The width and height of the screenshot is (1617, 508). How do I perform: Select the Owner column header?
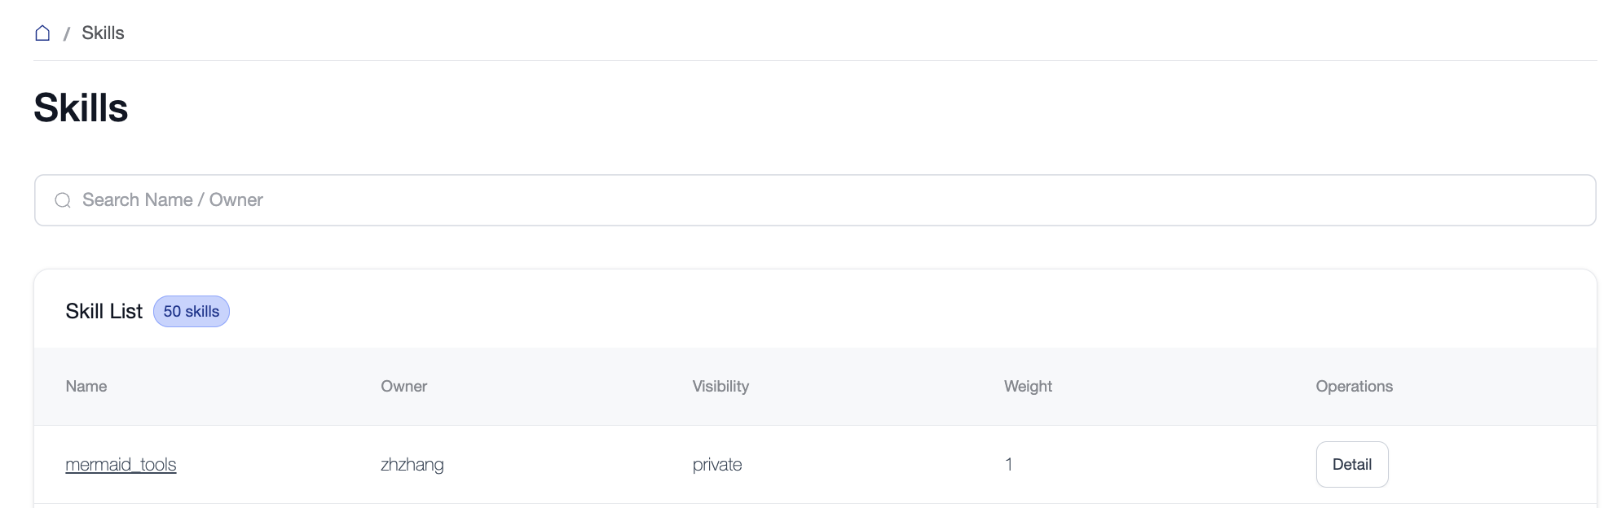(403, 387)
